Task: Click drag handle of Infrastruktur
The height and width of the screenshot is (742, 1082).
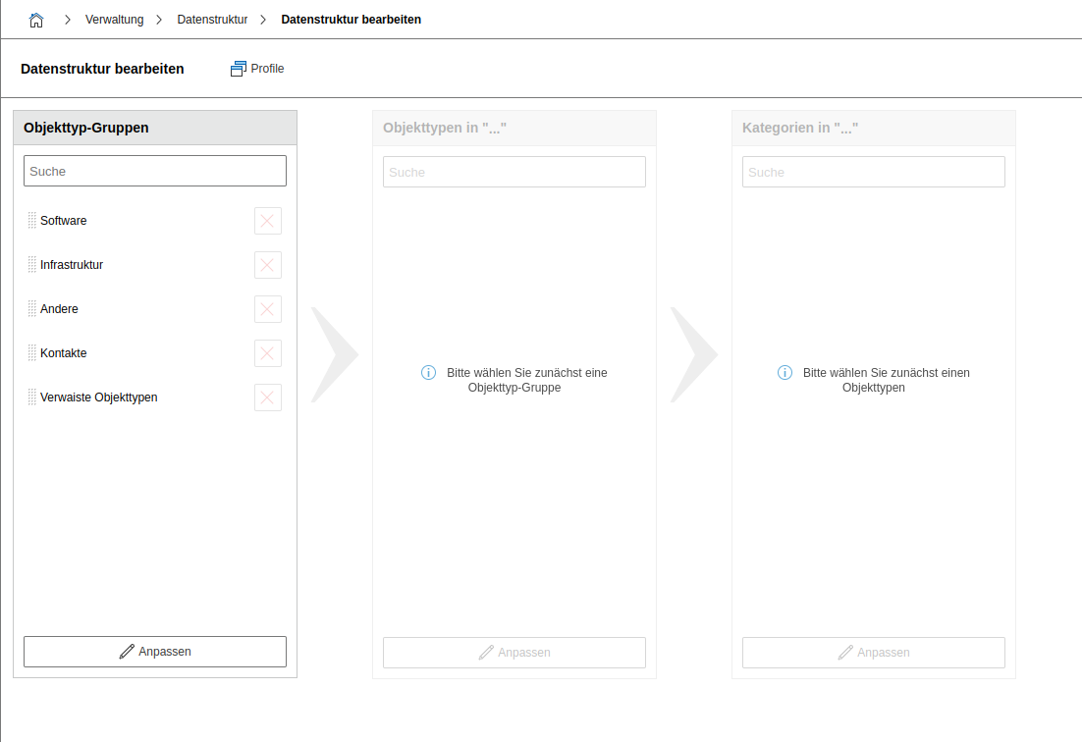Action: 31,265
